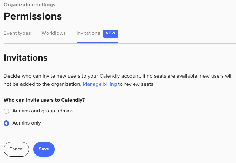Click the Invitations section heading
Screen dimensions: 236x163
tap(26, 58)
